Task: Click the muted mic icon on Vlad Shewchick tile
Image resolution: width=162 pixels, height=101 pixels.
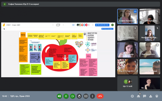Action: [x=157, y=45]
